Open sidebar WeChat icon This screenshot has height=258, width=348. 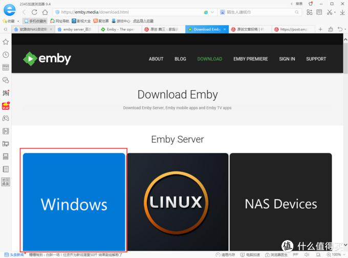6,80
